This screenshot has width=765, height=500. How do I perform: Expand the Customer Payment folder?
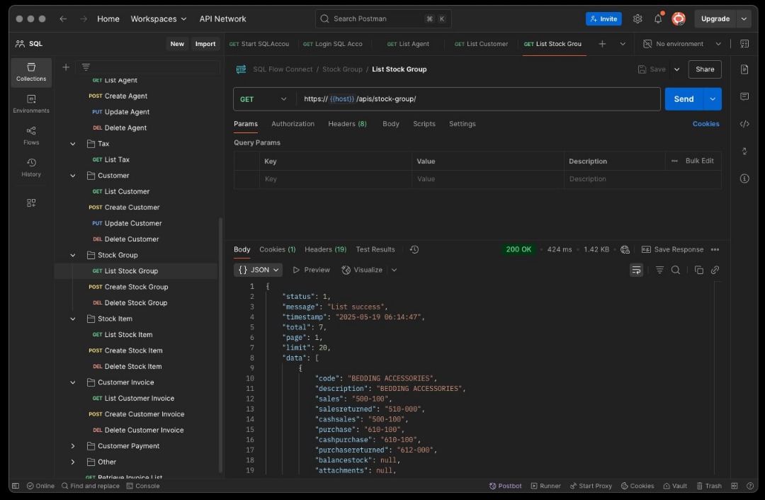click(73, 446)
